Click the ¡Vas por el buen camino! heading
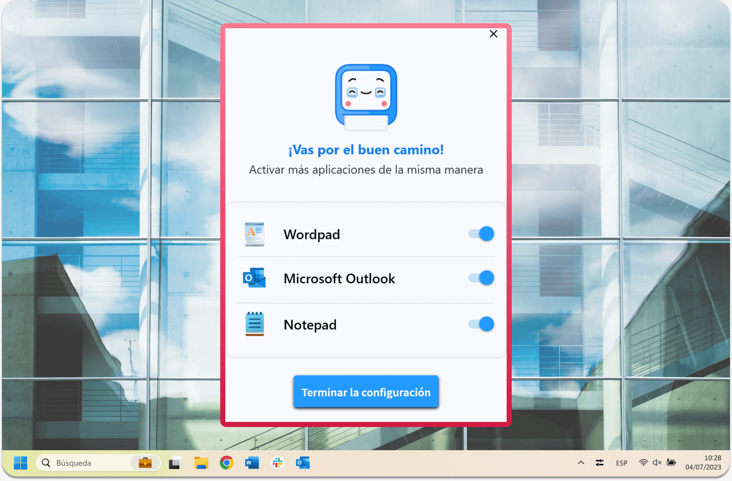Viewport: 732px width, 481px height. (366, 150)
